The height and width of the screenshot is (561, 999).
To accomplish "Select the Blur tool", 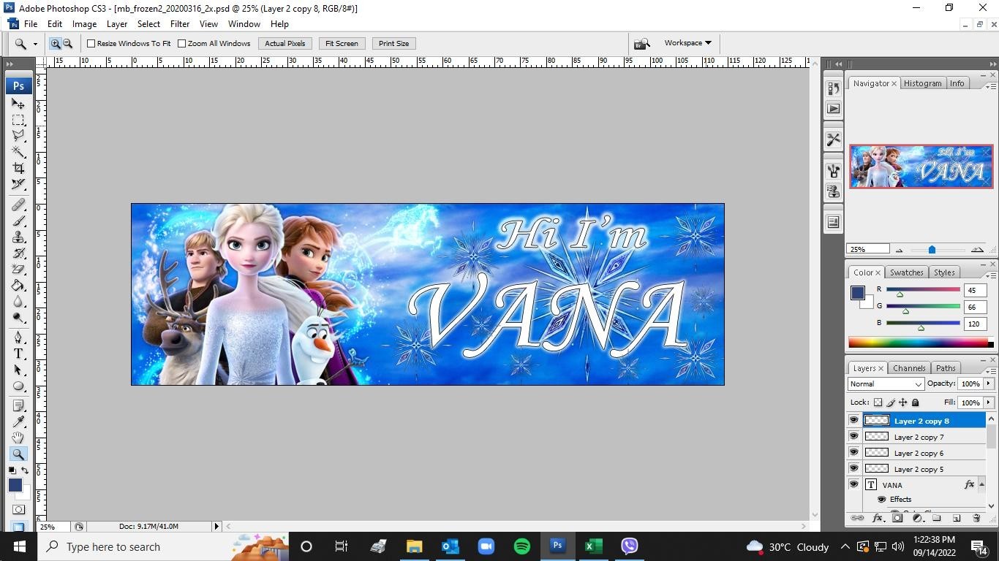I will [x=18, y=302].
